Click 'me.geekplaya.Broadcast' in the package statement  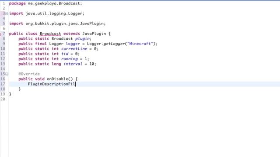(54, 3)
